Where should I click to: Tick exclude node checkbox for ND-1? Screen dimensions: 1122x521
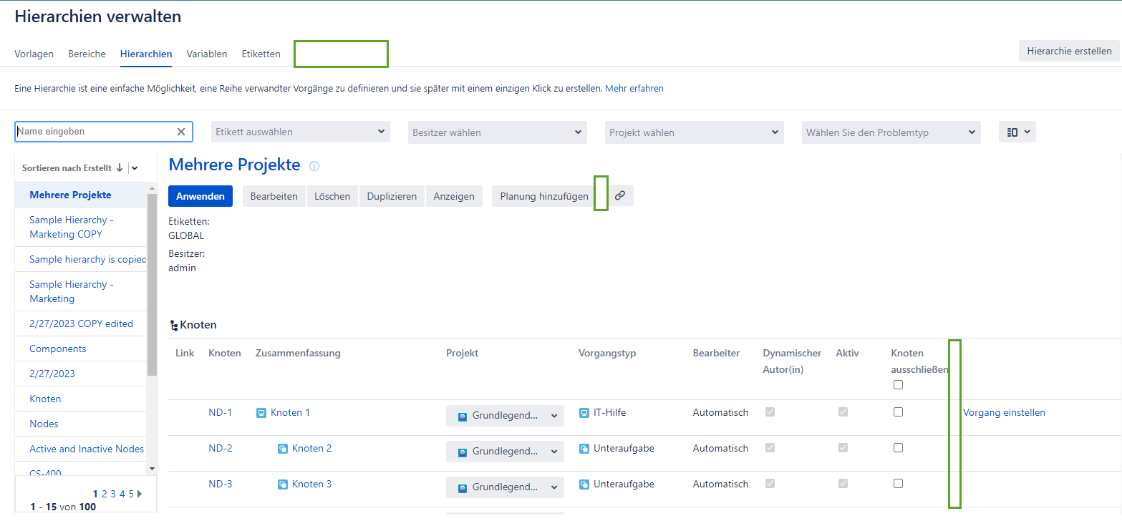[x=898, y=412]
